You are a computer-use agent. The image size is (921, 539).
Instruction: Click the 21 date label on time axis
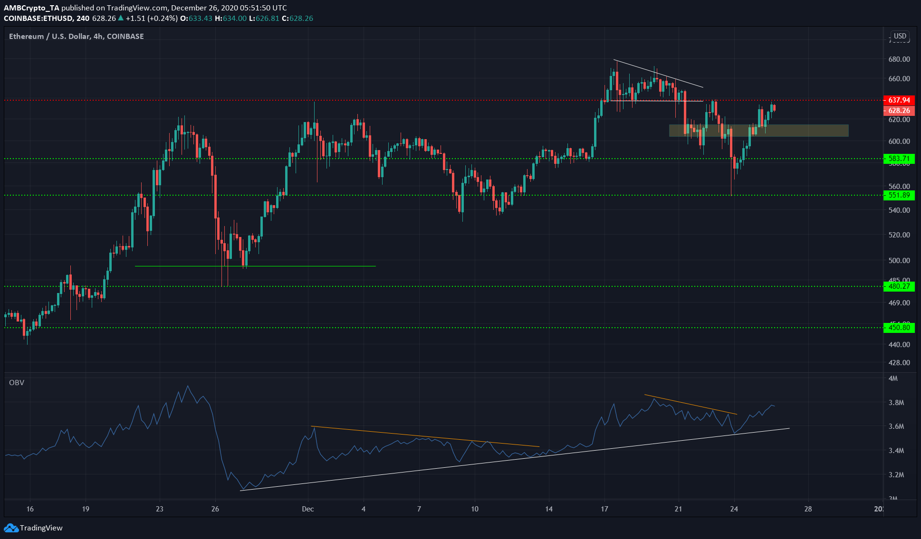(678, 509)
